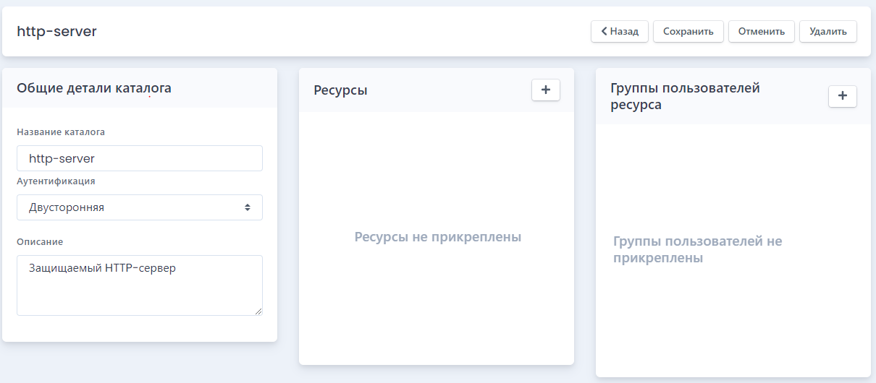Click the Аутентификация field label
The image size is (876, 383).
[56, 181]
